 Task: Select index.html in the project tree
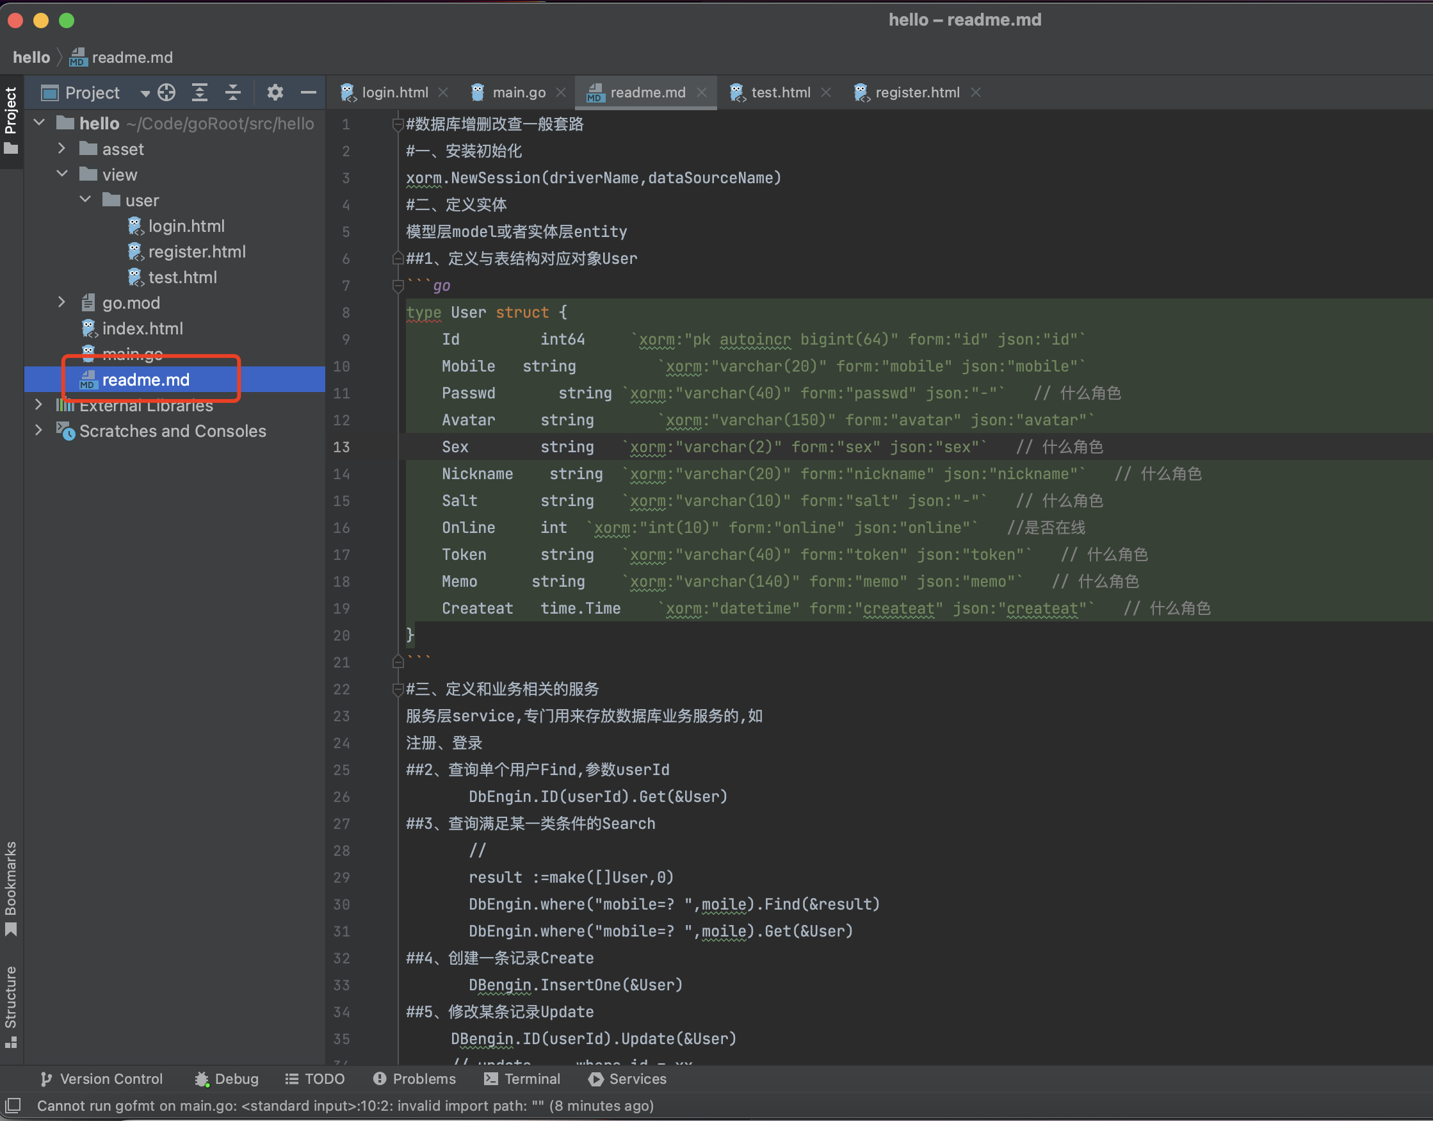coord(143,328)
